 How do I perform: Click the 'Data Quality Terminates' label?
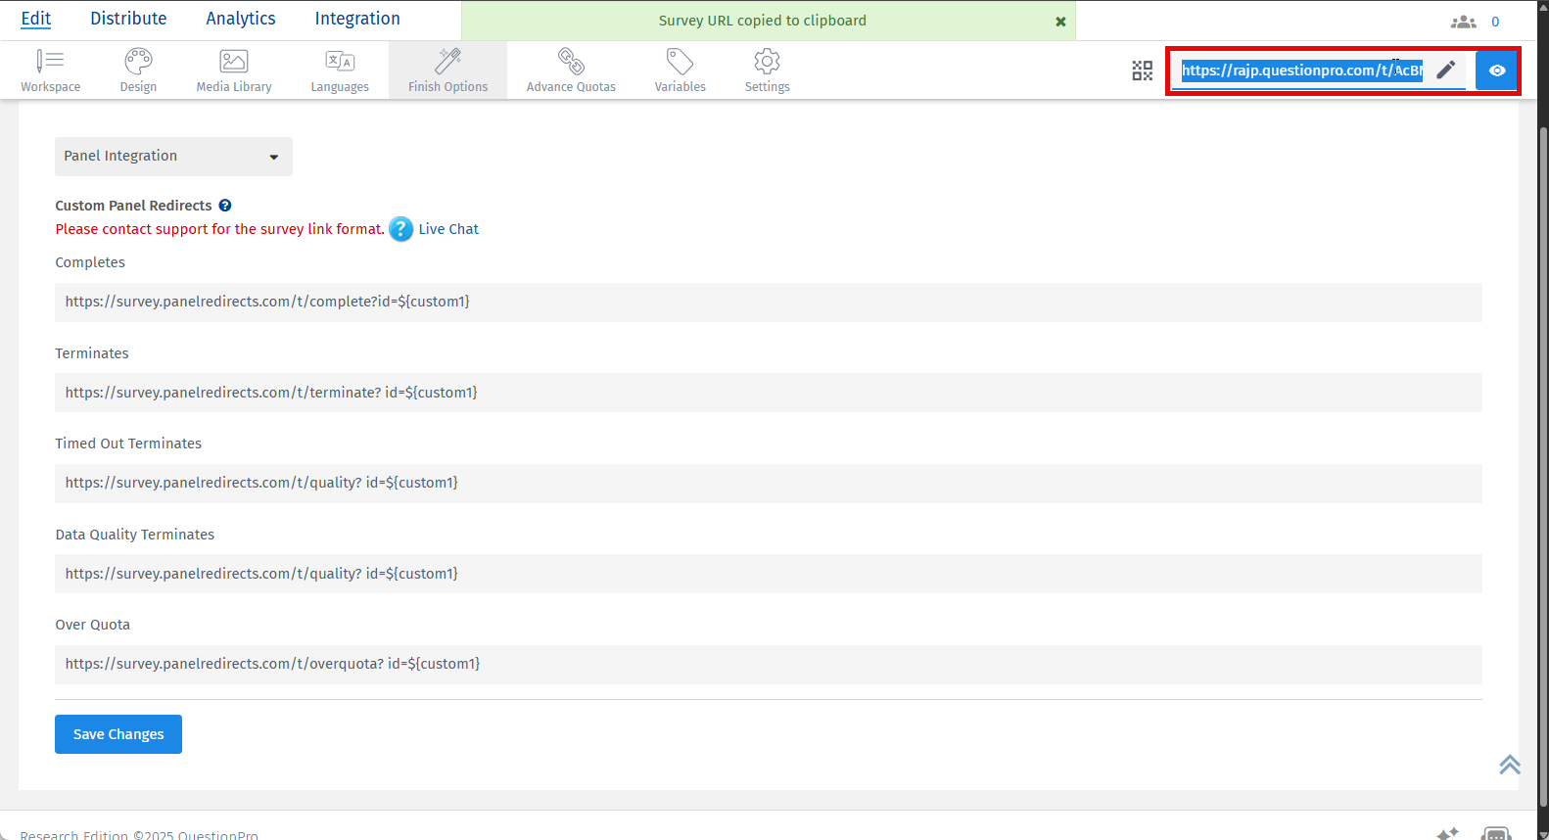135,535
